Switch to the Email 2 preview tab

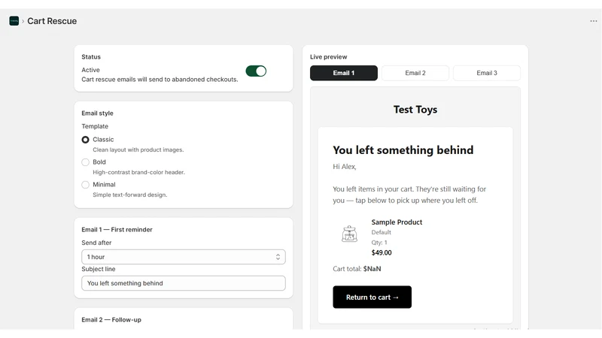(415, 73)
